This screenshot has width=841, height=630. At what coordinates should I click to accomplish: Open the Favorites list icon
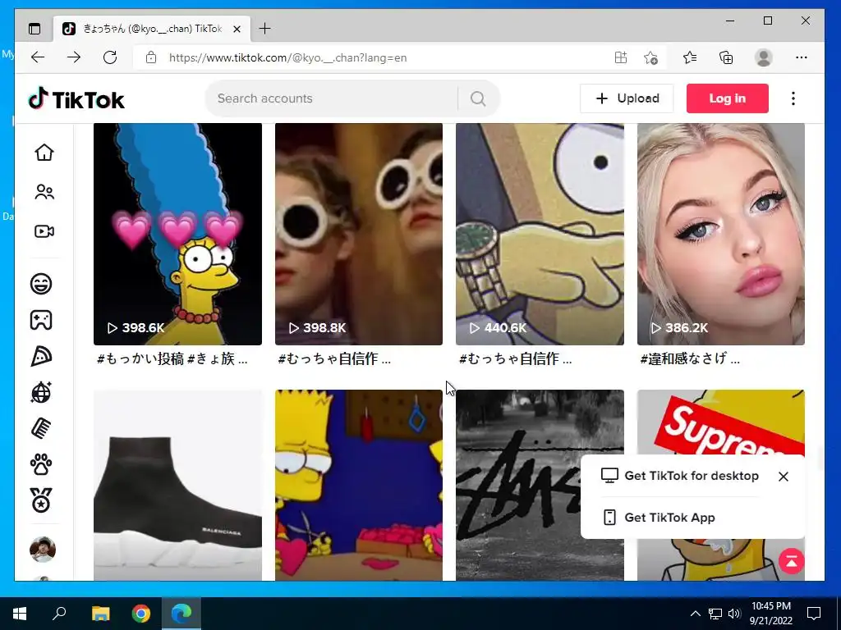690,57
